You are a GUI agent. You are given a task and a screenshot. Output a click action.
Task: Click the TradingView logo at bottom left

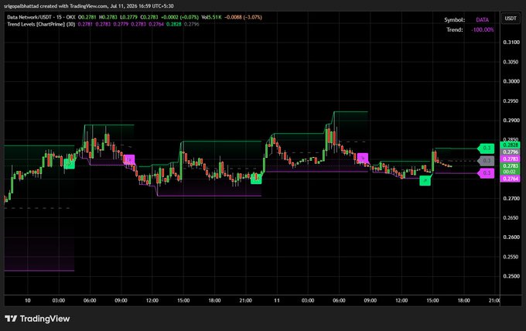(x=37, y=319)
